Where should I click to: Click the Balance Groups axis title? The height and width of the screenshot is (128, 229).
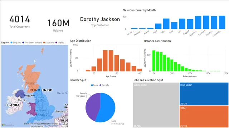click(190, 76)
